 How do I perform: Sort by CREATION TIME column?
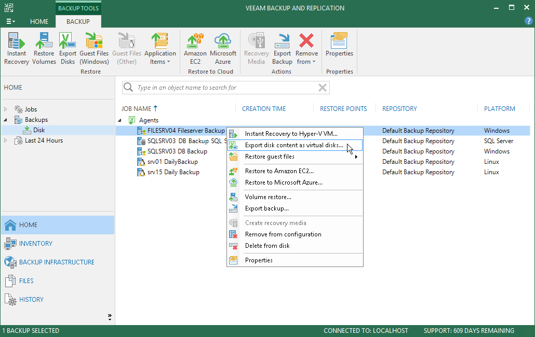tap(264, 108)
